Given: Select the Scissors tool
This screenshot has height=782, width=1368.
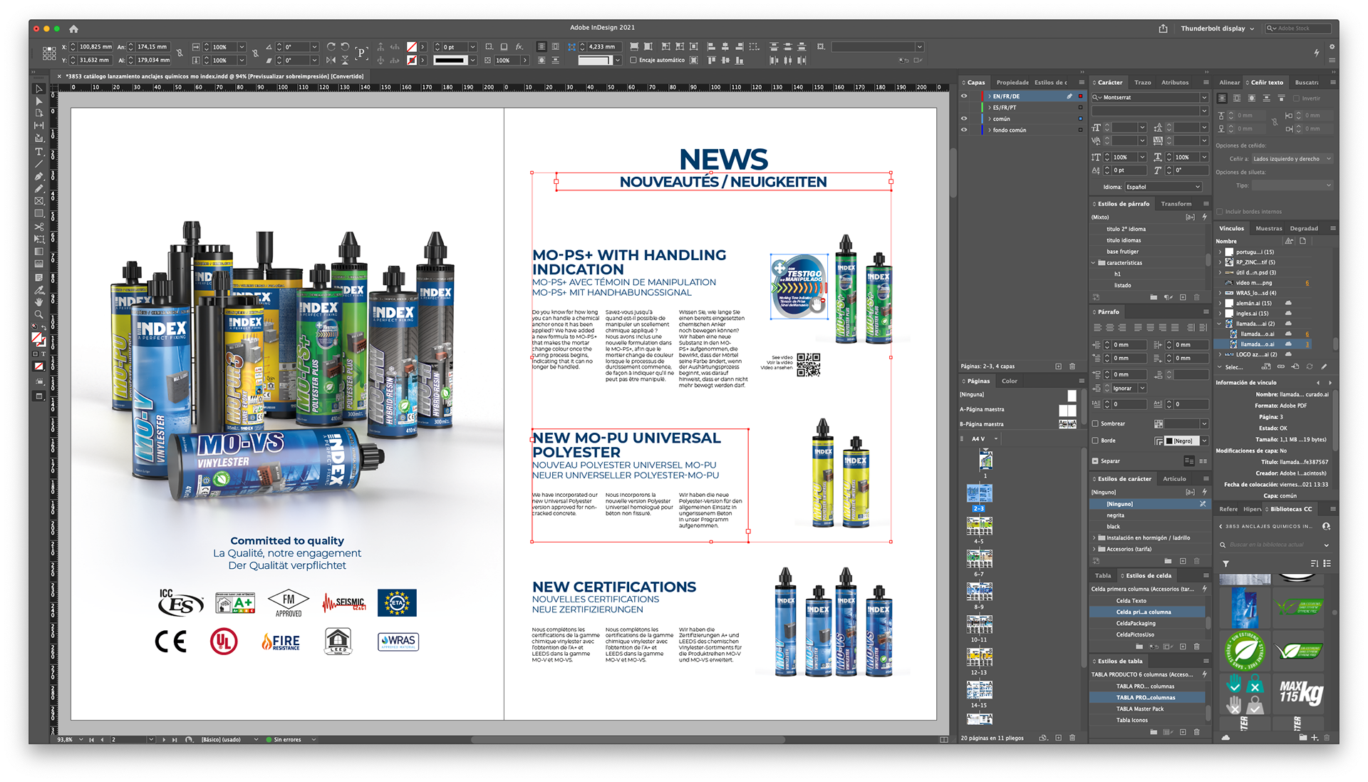Looking at the screenshot, I should pyautogui.click(x=39, y=227).
